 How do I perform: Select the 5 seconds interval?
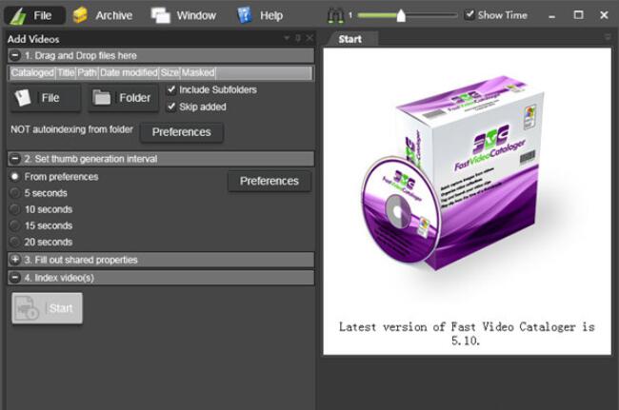coord(15,193)
